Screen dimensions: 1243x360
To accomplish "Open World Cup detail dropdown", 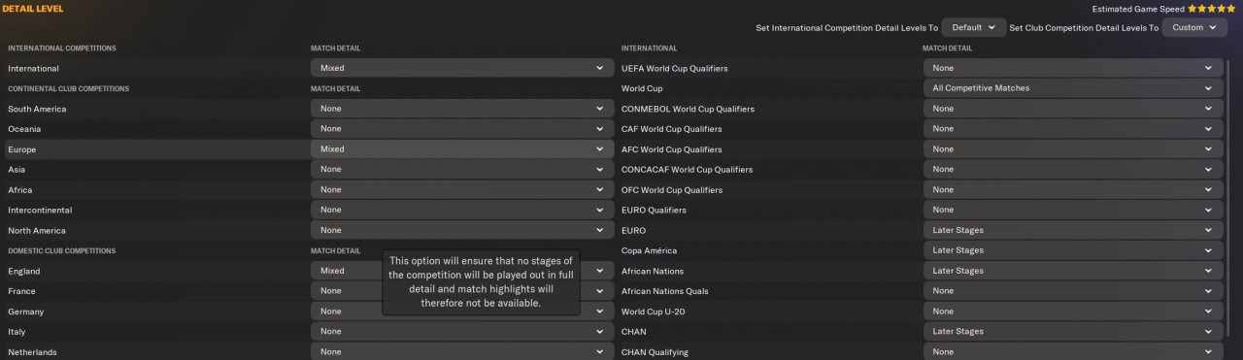I will 1073,88.
